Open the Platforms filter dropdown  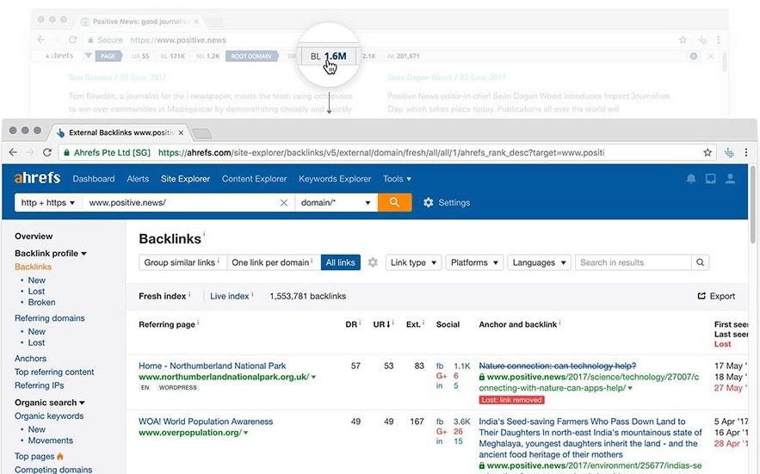coord(474,262)
